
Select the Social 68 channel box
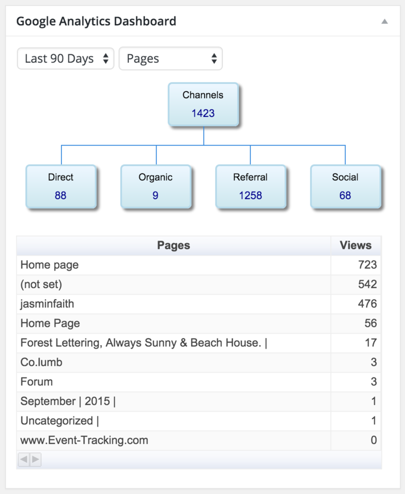[346, 187]
